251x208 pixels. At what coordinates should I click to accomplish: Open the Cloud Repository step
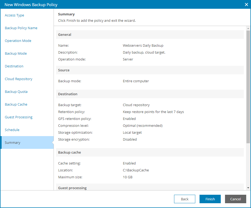[x=19, y=79]
